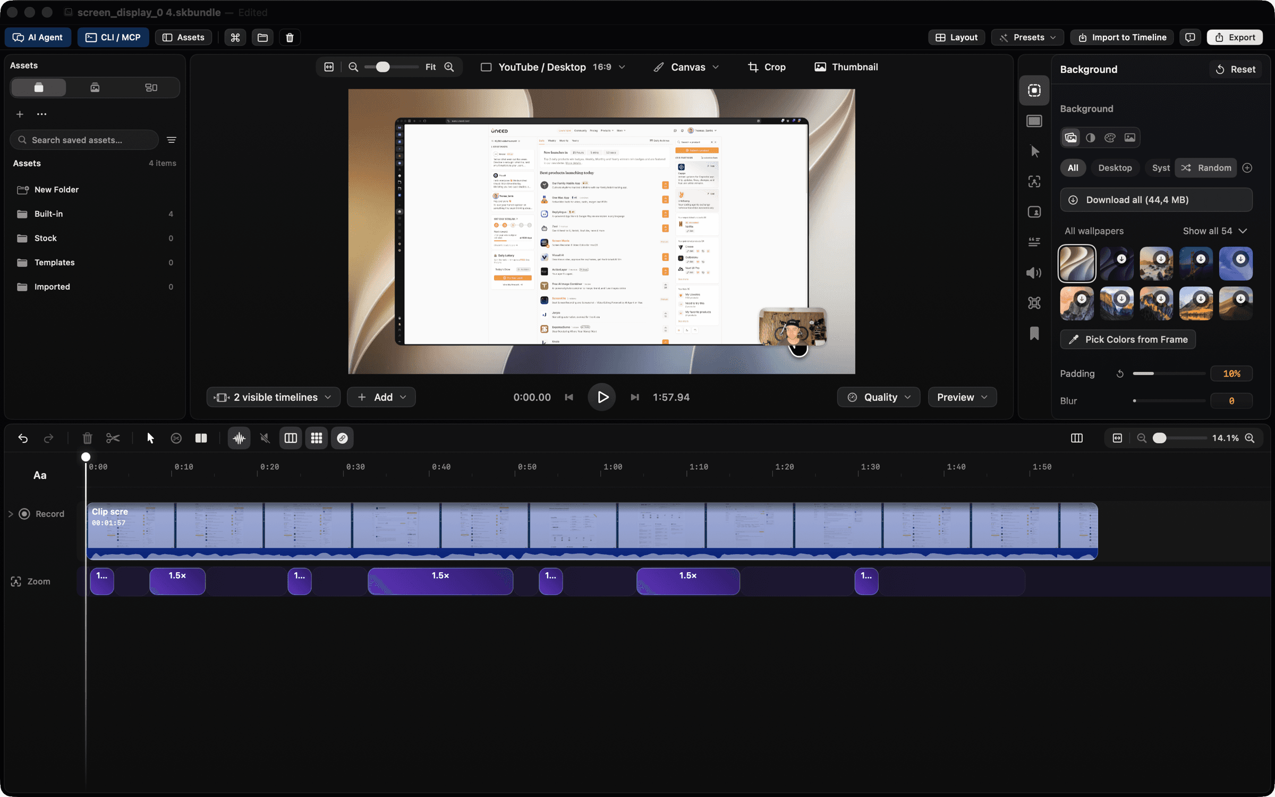
Task: Click the filter icon beside asset search
Action: click(x=171, y=140)
